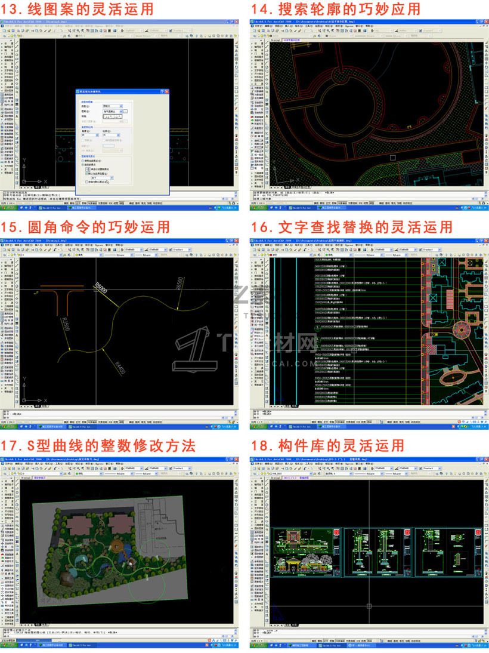Screen dimensions: 489x653
Task: Click the New file icon in screenshot 18 toolbar
Action: point(254,469)
